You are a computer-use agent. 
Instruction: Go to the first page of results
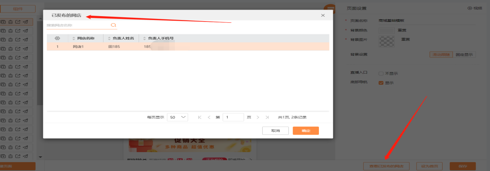200,117
